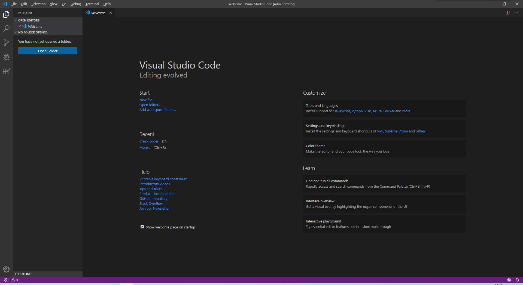Image resolution: width=523 pixels, height=285 pixels.
Task: Install Atom keybindings link
Action: (x=403, y=131)
